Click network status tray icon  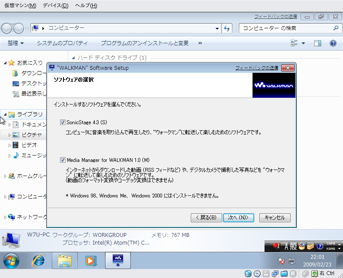click(292, 261)
